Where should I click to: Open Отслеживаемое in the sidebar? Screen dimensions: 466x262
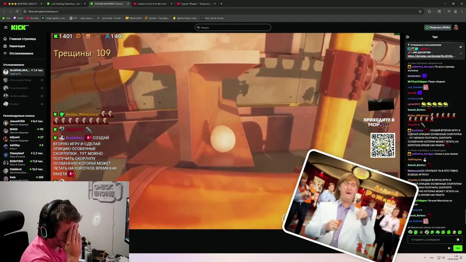[x=21, y=53]
